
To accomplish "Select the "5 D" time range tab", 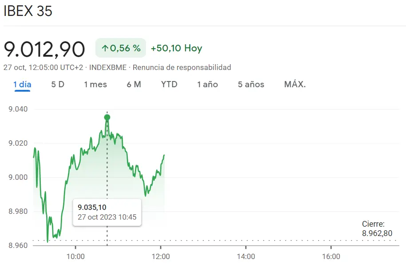I will pos(57,84).
